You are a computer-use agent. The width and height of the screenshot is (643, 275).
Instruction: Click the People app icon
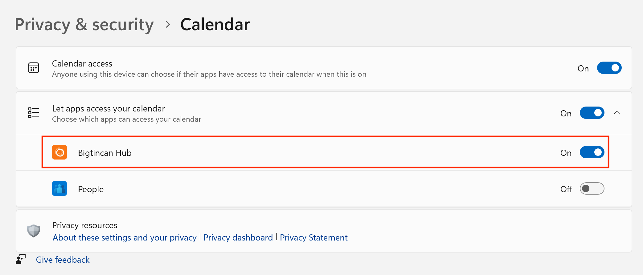pyautogui.click(x=59, y=188)
